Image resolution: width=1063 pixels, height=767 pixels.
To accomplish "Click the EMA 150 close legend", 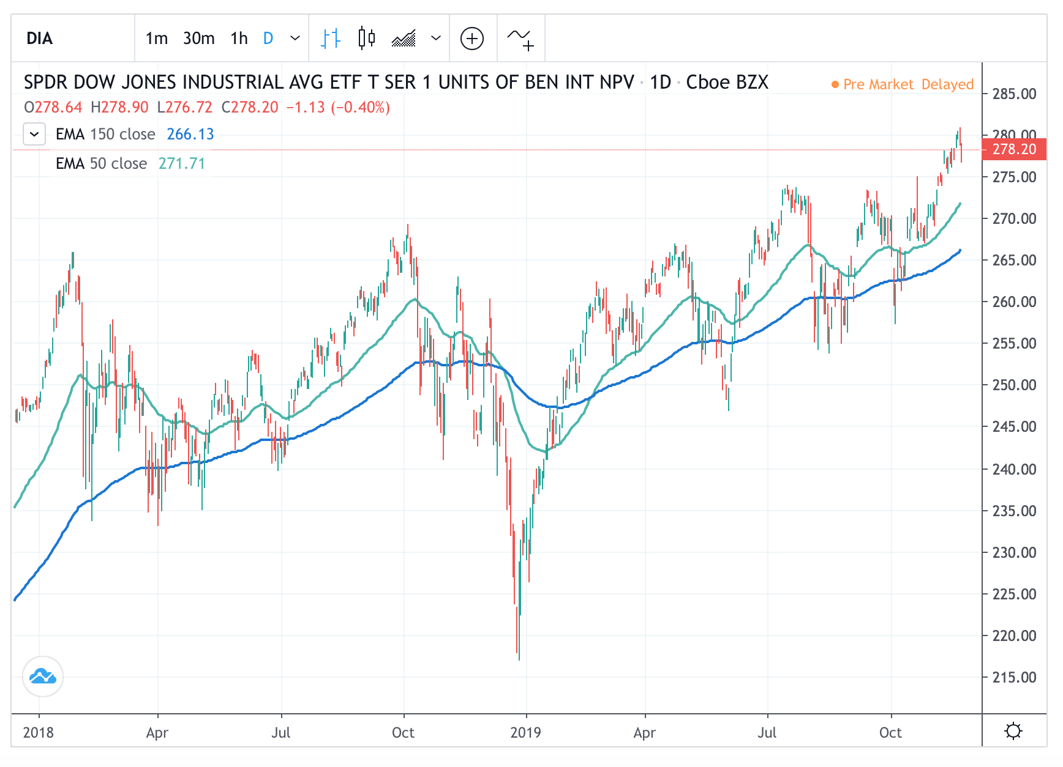I will [x=105, y=134].
